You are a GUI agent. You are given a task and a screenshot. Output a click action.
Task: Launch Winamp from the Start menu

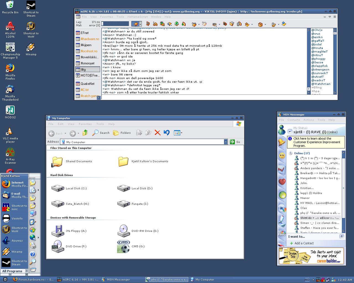click(x=15, y=252)
